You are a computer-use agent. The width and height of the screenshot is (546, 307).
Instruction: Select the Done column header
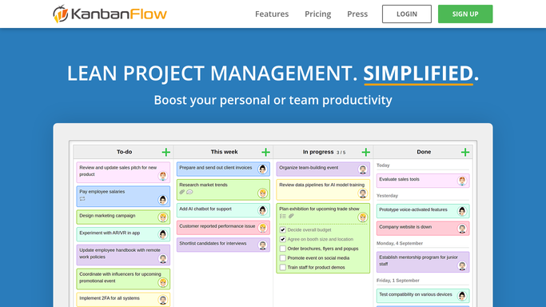click(x=424, y=152)
